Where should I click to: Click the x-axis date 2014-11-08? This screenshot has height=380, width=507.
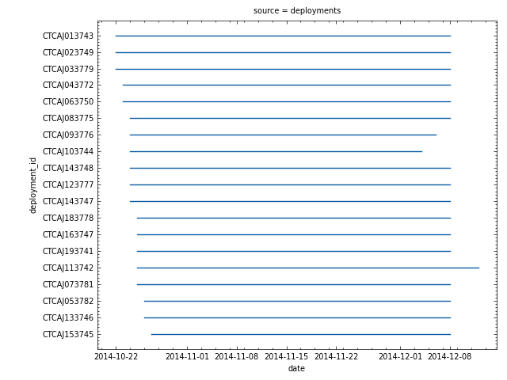237,357
